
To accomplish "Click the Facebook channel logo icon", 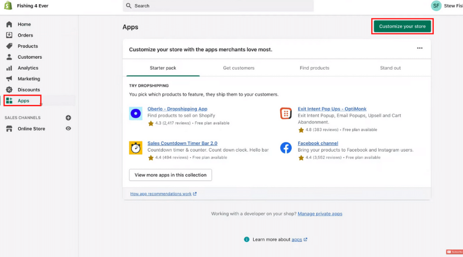I will pos(286,147).
